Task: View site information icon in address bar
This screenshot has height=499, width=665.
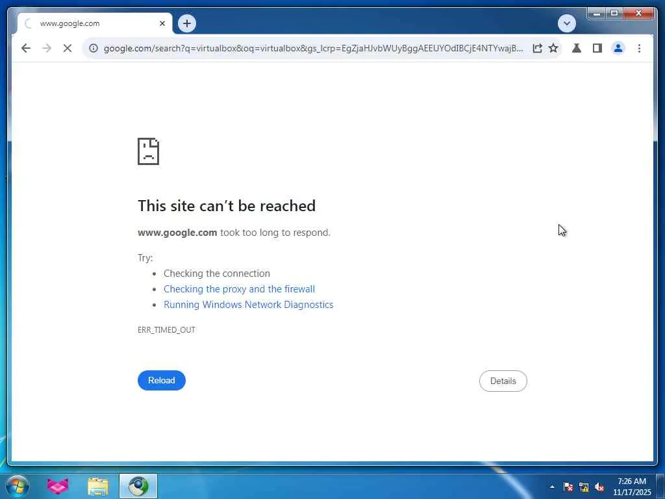Action: point(94,48)
